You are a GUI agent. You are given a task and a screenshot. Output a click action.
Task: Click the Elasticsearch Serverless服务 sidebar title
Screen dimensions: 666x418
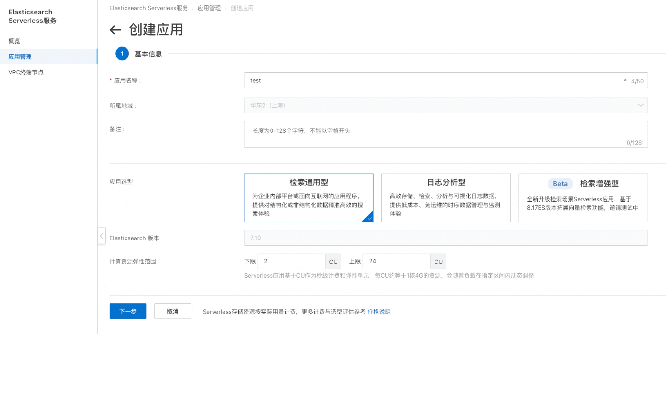tap(32, 16)
